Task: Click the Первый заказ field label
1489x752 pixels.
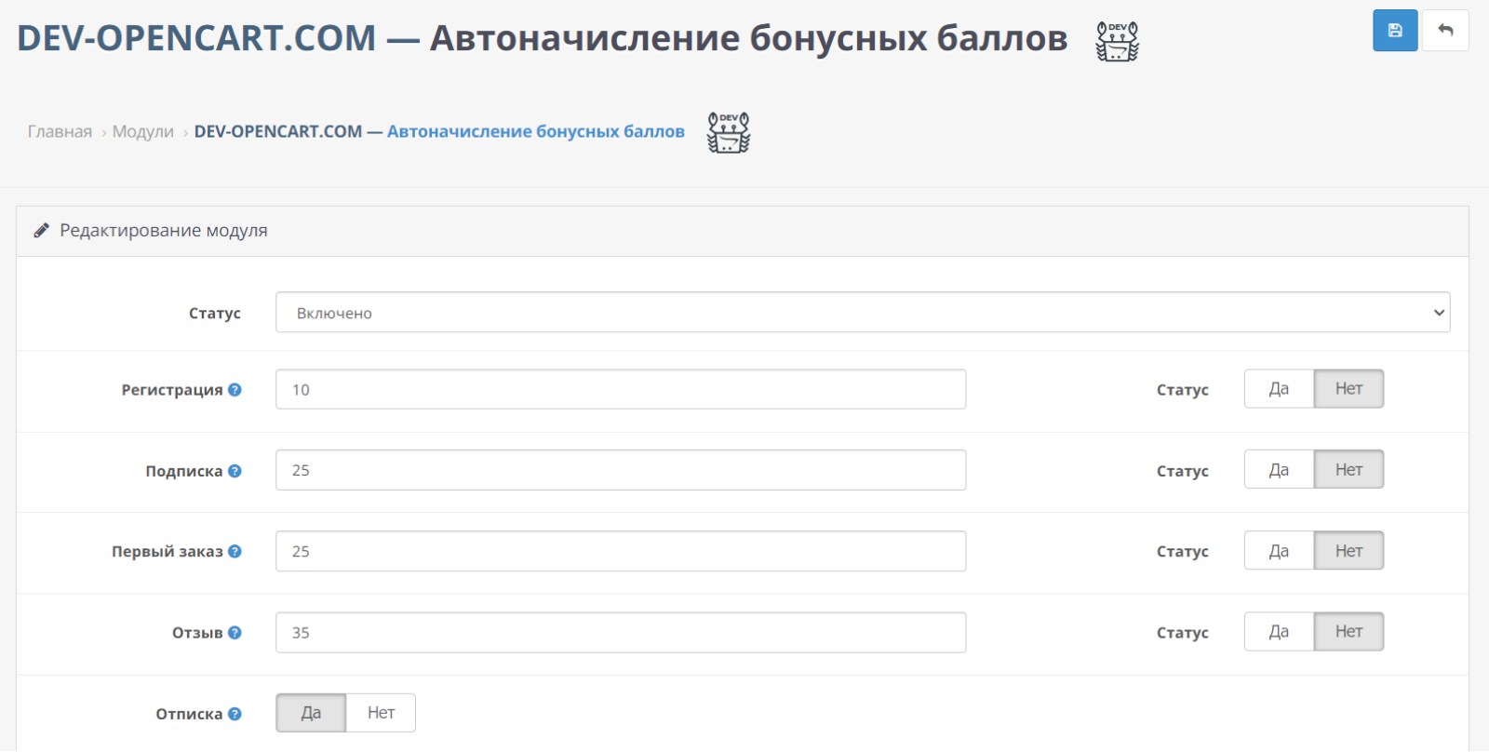Action: 168,552
